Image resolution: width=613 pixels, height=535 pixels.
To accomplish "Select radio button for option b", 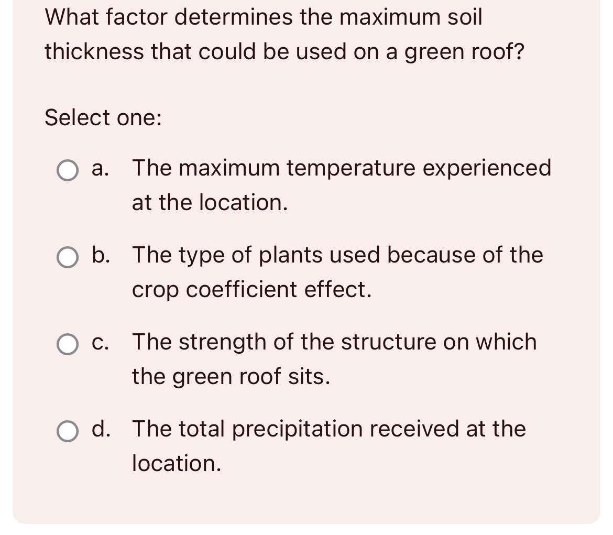I will coord(67,257).
